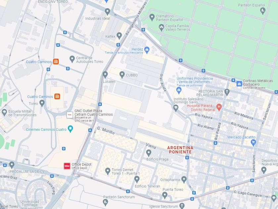Open the Cortinas Metálicas Cortiacero shop icon

(239, 84)
